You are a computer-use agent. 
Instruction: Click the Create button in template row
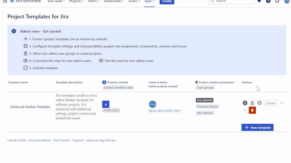click(270, 103)
